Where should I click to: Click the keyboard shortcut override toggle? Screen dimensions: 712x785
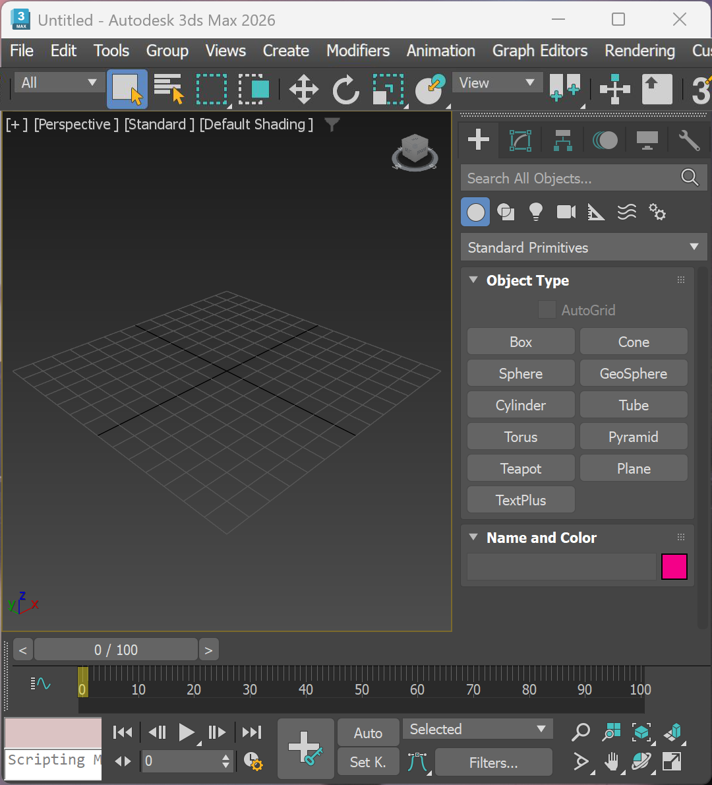coord(657,90)
